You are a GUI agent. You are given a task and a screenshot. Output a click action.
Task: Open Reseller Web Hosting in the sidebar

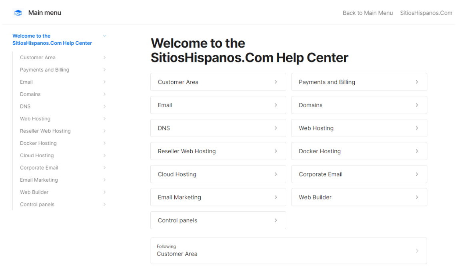click(46, 131)
